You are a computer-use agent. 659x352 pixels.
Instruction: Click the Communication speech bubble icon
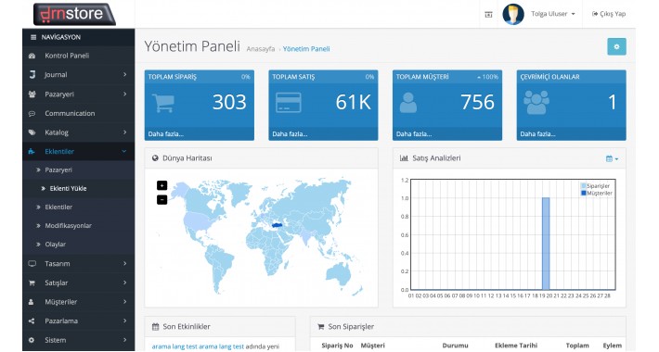pos(32,114)
